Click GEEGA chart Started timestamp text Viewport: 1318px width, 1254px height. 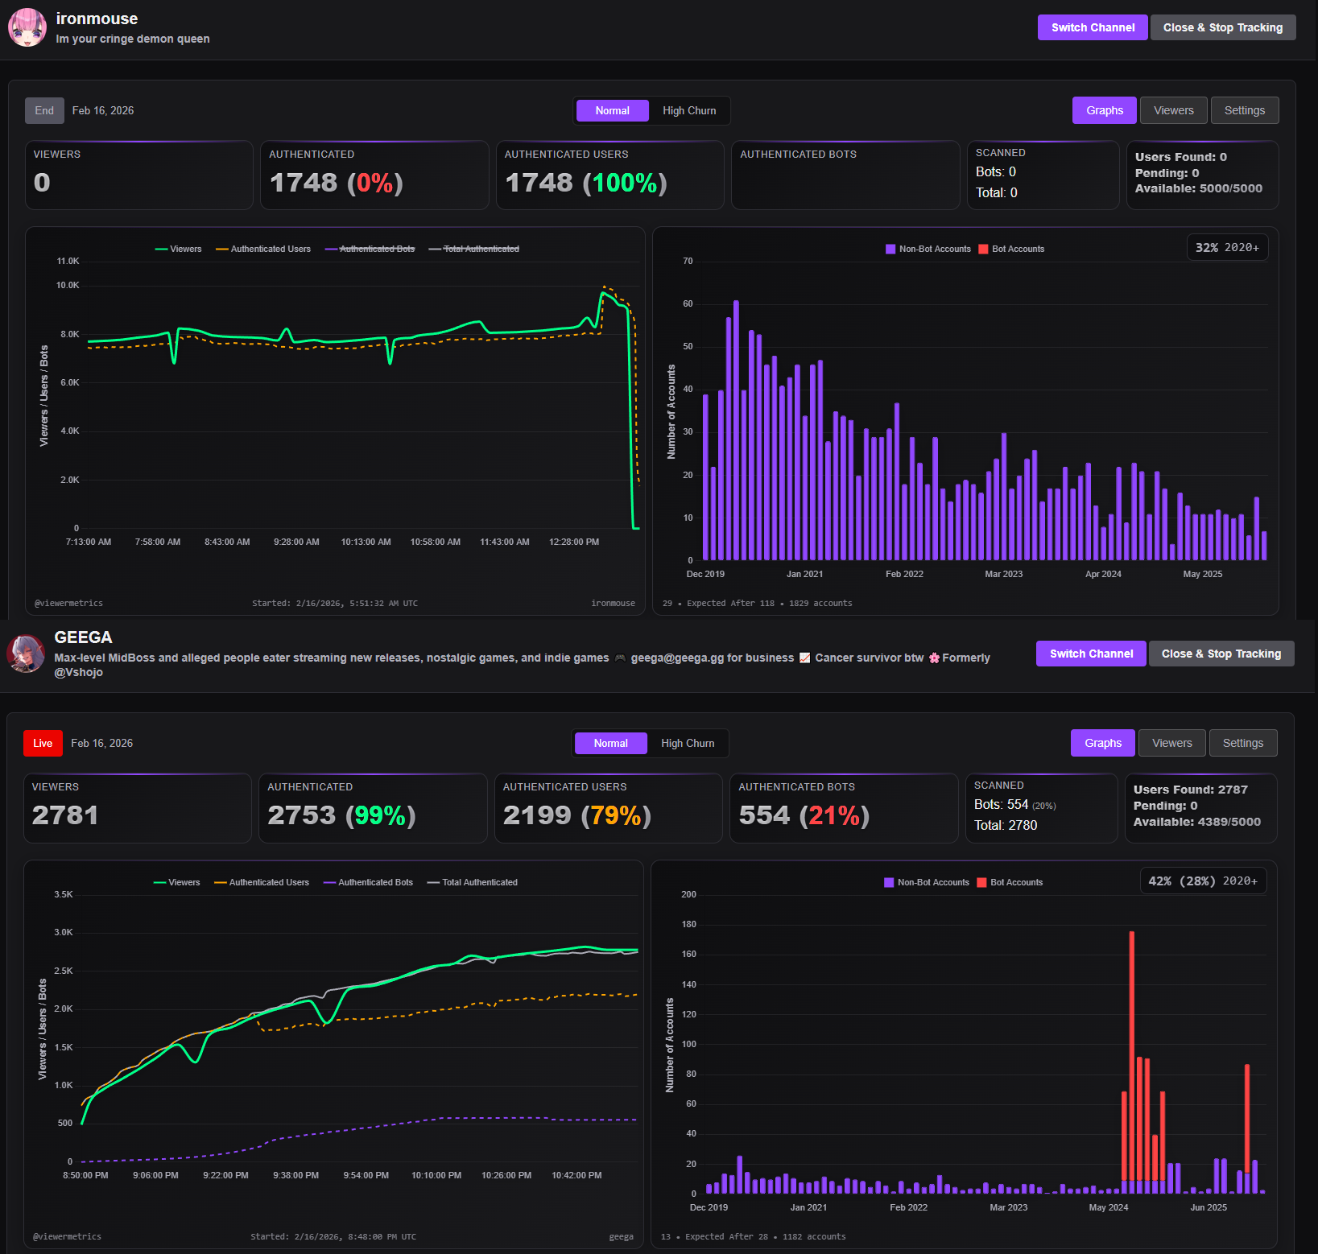(333, 1236)
